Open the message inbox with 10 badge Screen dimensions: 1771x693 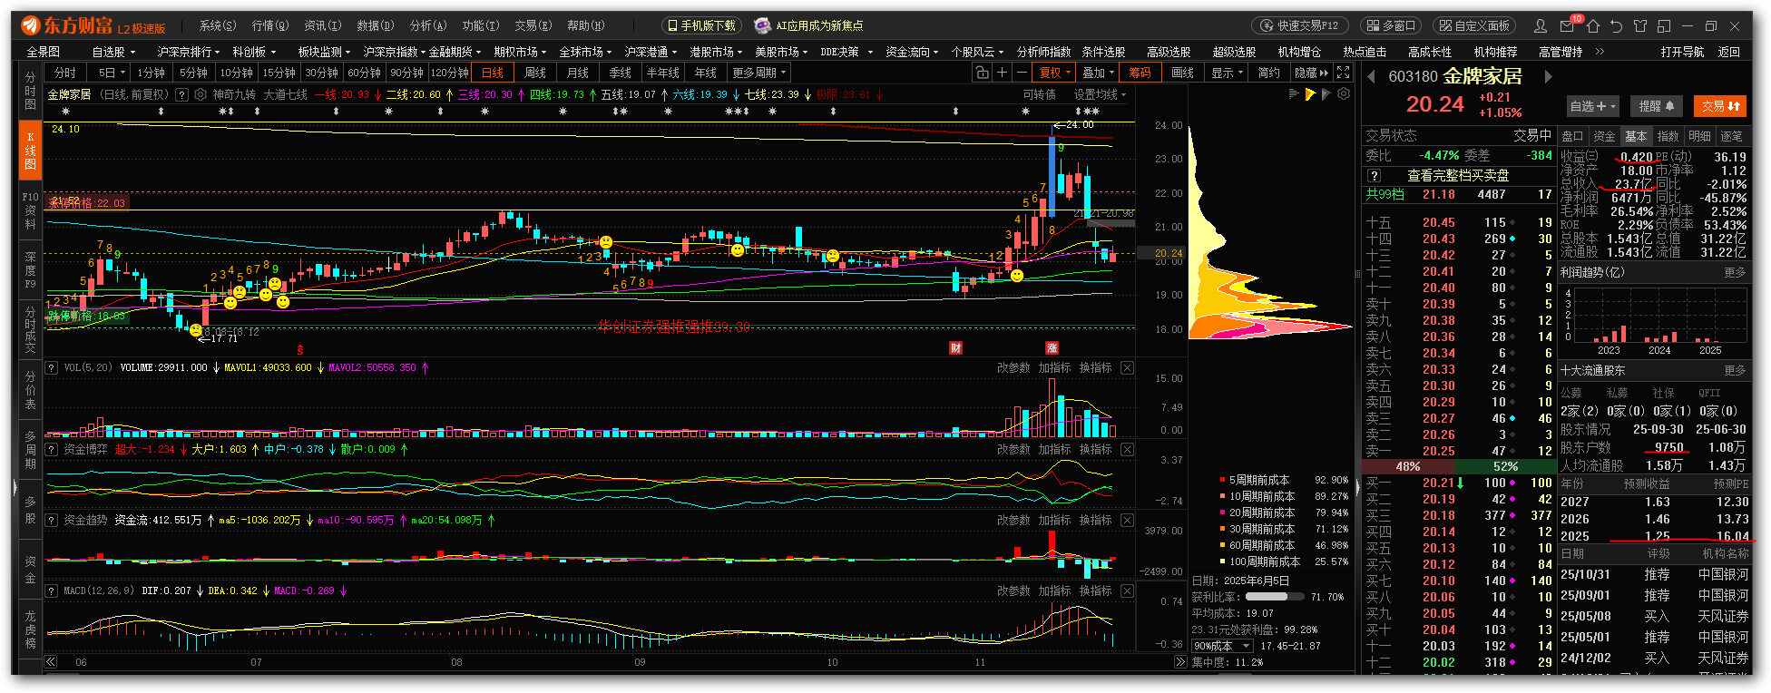(x=1568, y=26)
